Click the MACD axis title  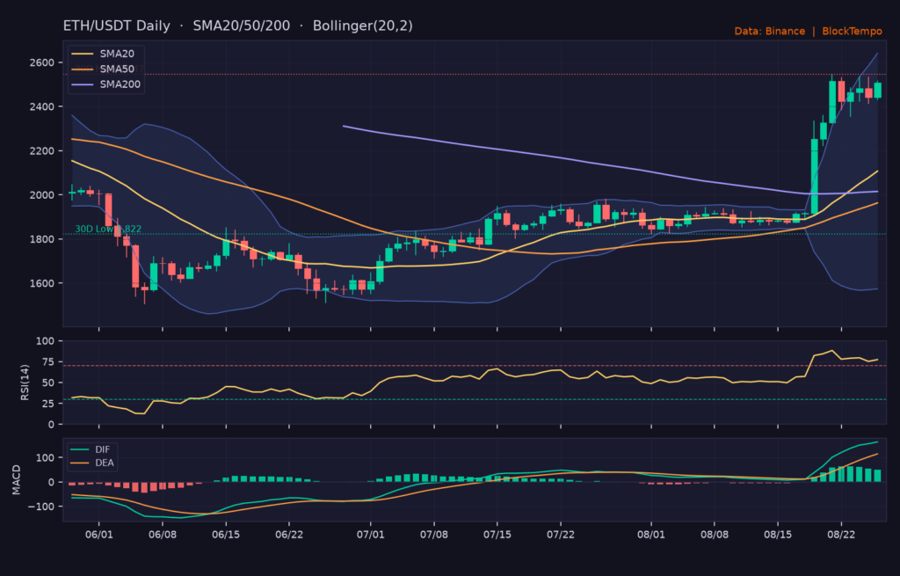(x=17, y=480)
